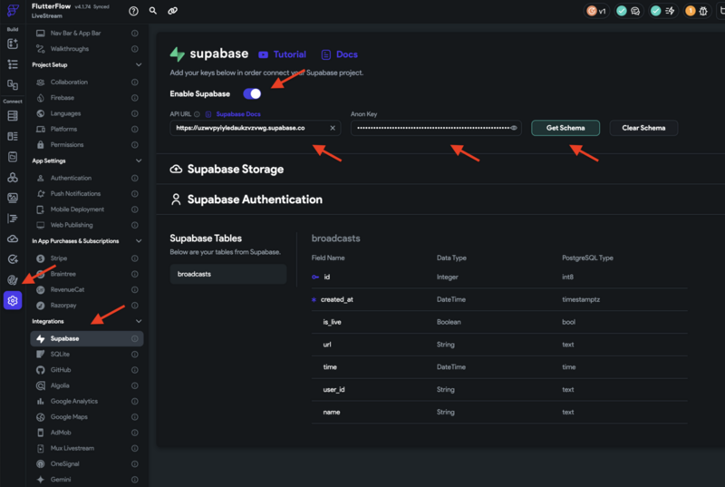This screenshot has height=487, width=725.
Task: Open the widget tree list icon
Action: (13, 64)
